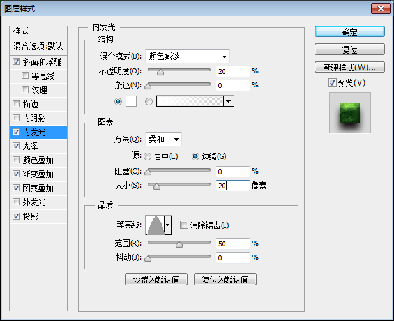Screen dimensions: 394x321
Task: Choose 居中(E) as the glow source
Action: click(148, 156)
